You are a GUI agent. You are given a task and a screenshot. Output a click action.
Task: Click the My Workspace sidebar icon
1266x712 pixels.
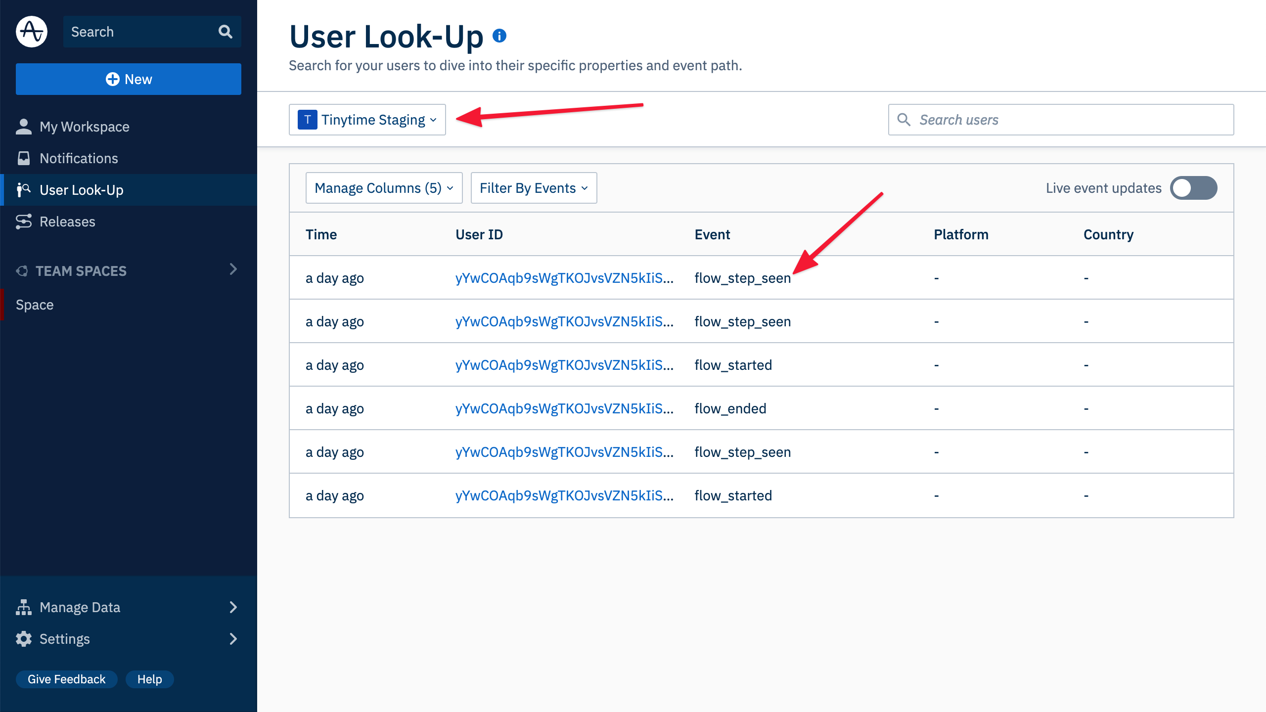[x=24, y=126]
